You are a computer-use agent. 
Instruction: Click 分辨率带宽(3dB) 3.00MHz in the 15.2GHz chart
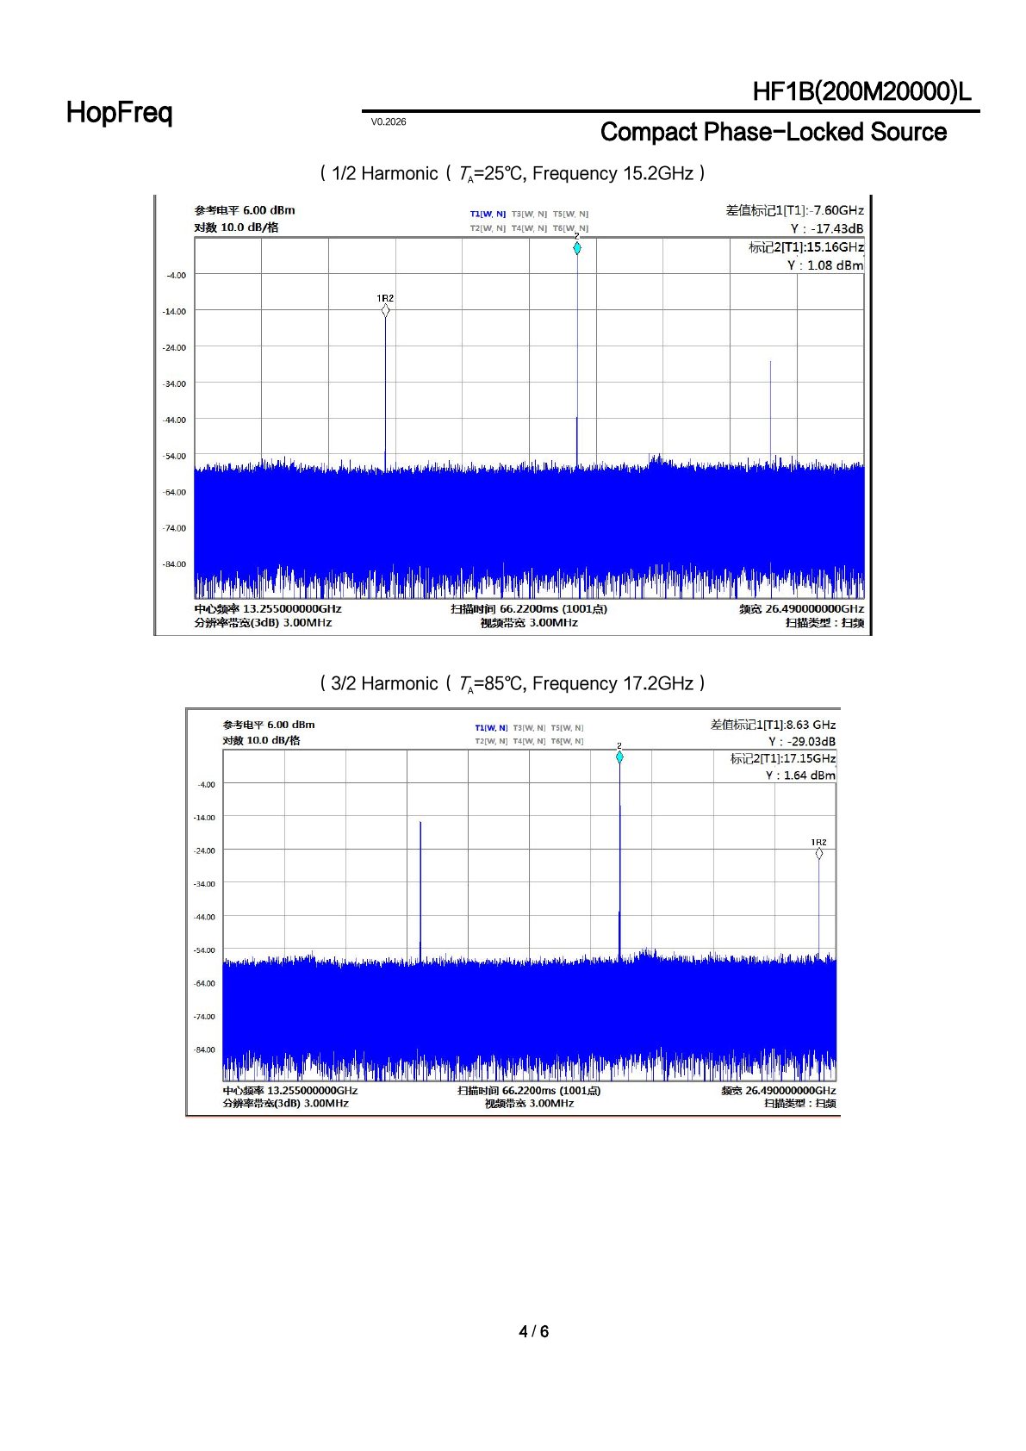coord(263,623)
